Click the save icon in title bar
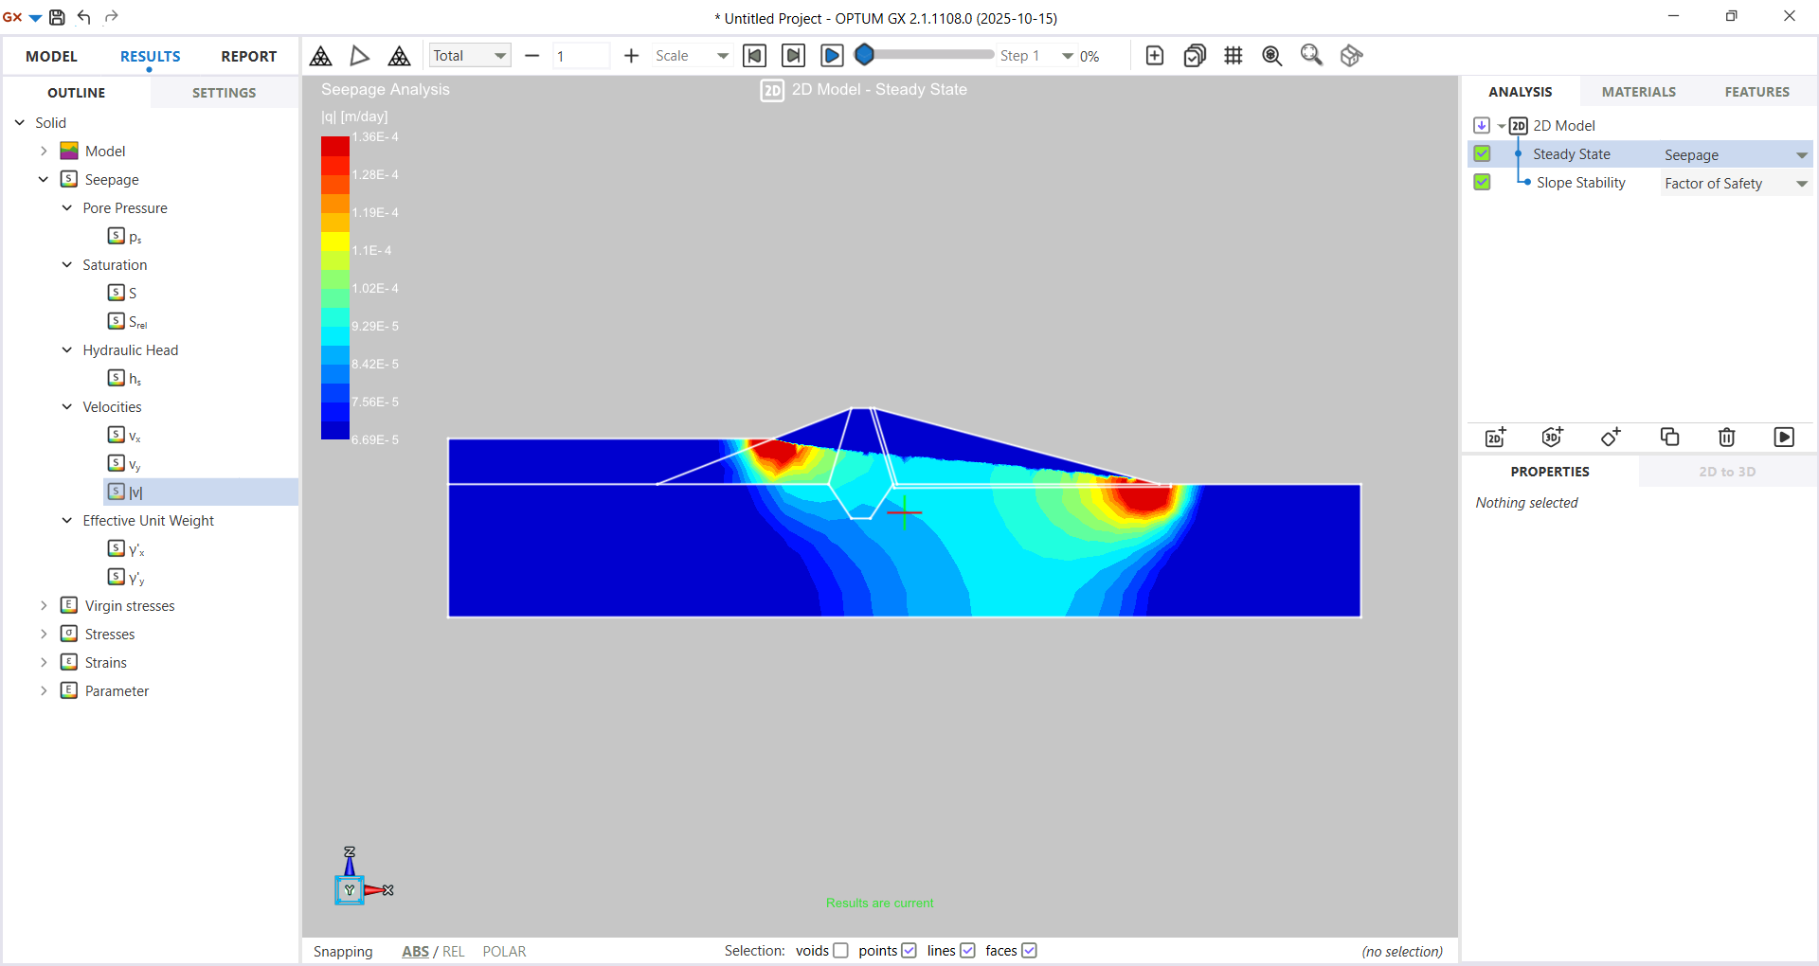 pos(57,17)
